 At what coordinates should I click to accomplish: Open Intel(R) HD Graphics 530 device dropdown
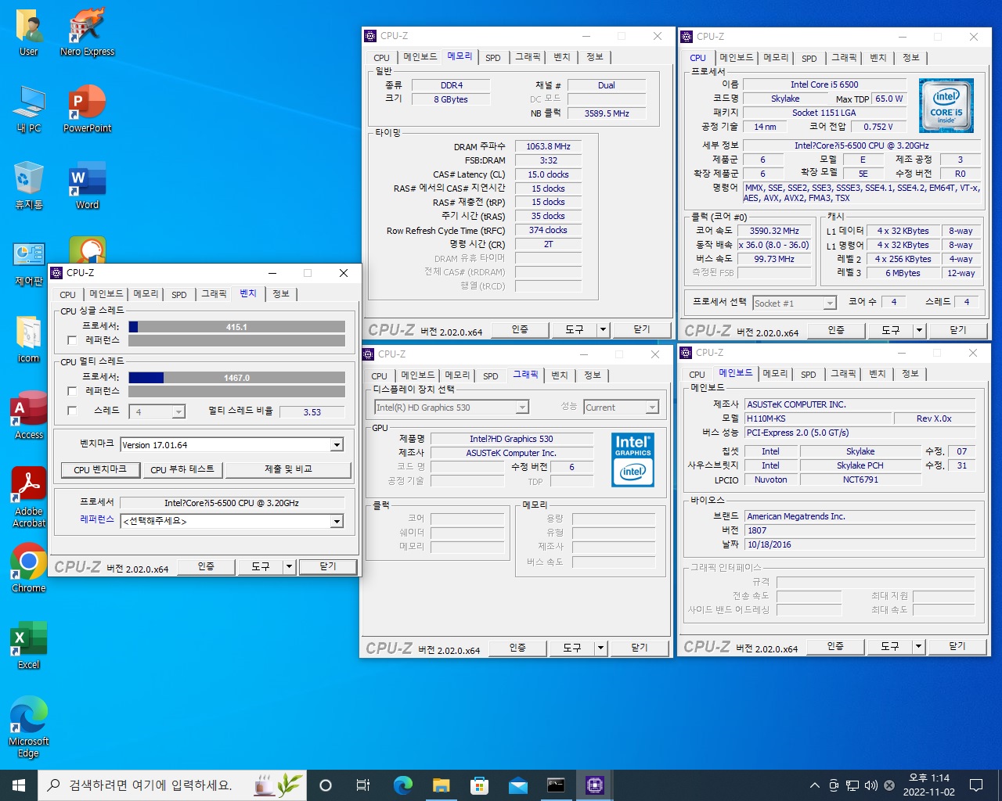point(452,408)
